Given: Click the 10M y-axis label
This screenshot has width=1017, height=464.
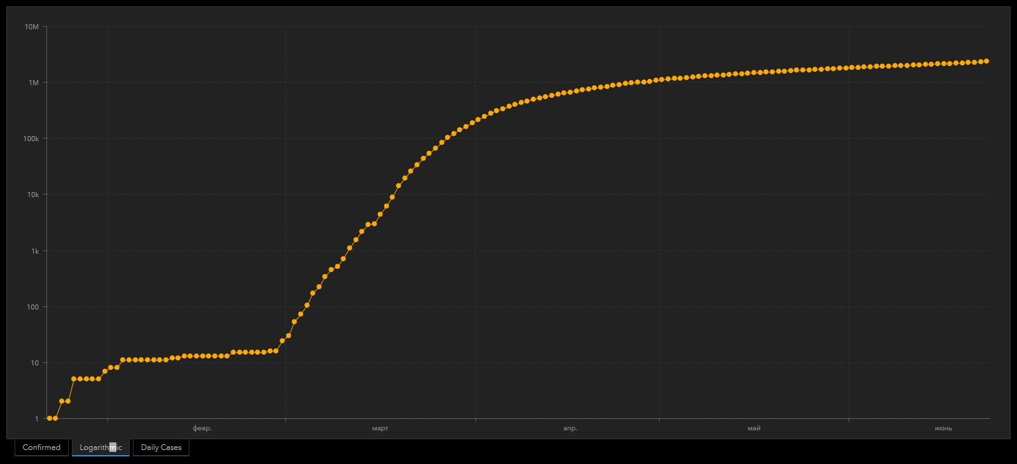Looking at the screenshot, I should (32, 27).
